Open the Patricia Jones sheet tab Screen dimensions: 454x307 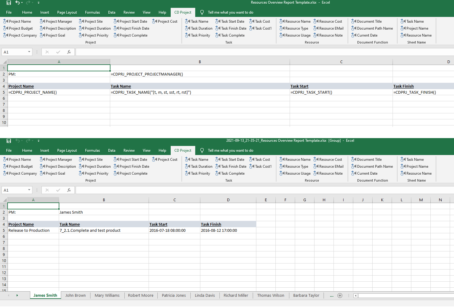174,296
